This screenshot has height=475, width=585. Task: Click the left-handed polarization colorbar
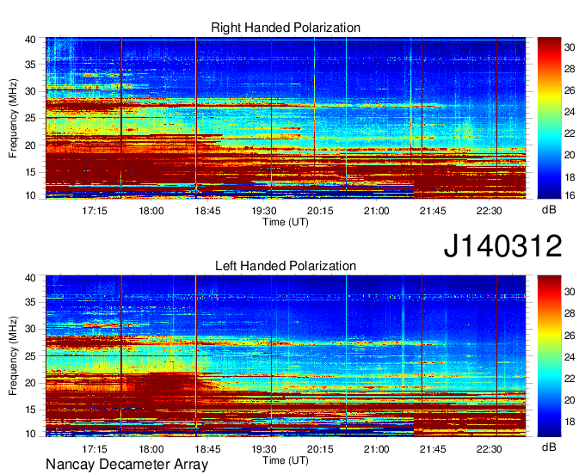[x=549, y=356]
